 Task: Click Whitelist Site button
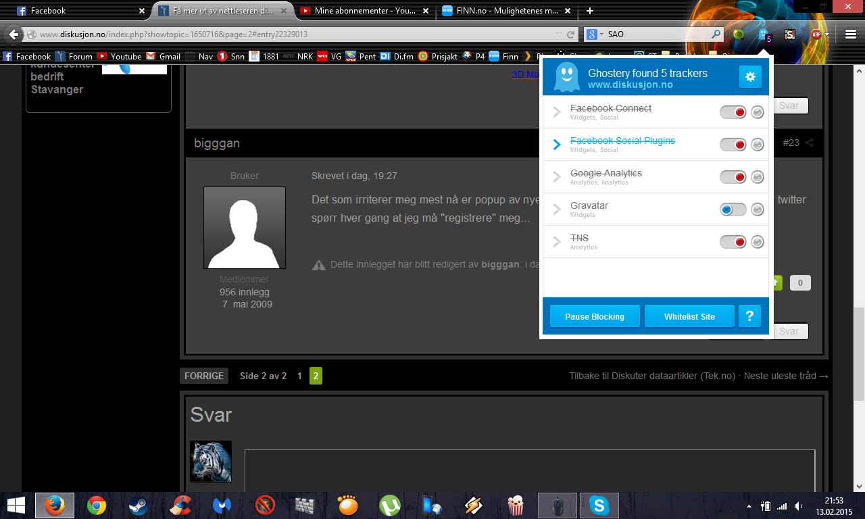coord(689,316)
